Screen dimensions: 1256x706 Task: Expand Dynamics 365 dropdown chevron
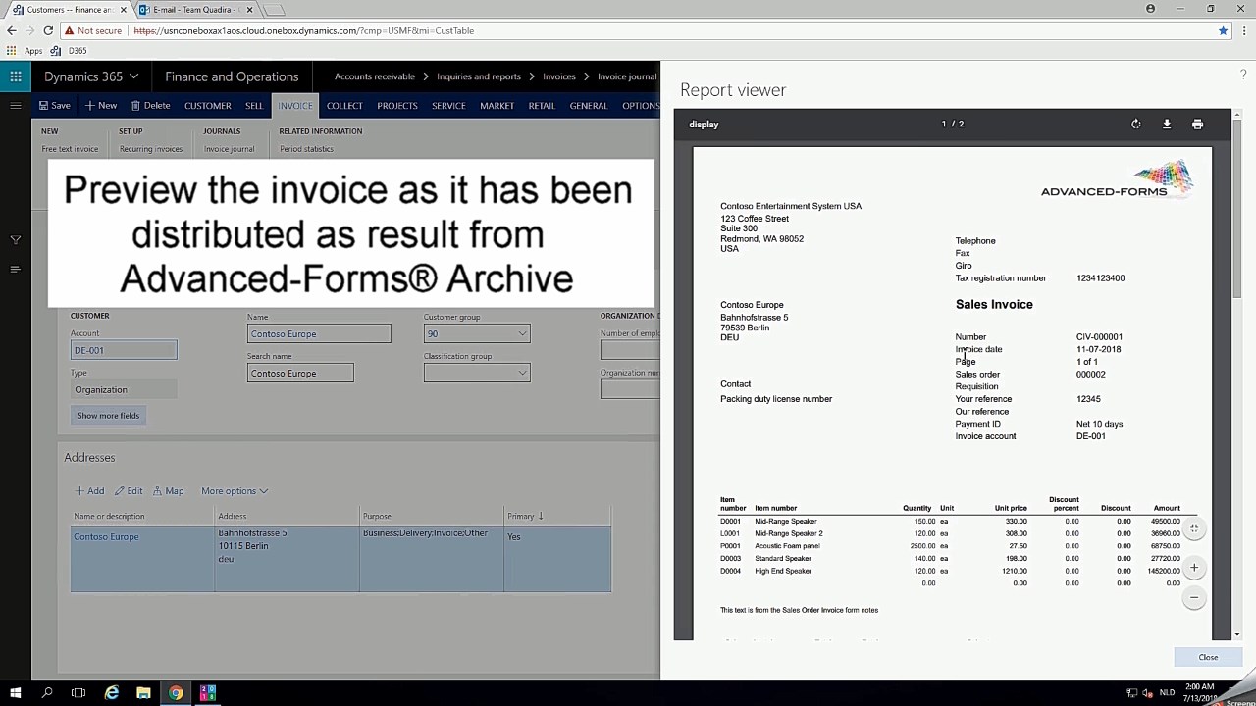pos(133,76)
